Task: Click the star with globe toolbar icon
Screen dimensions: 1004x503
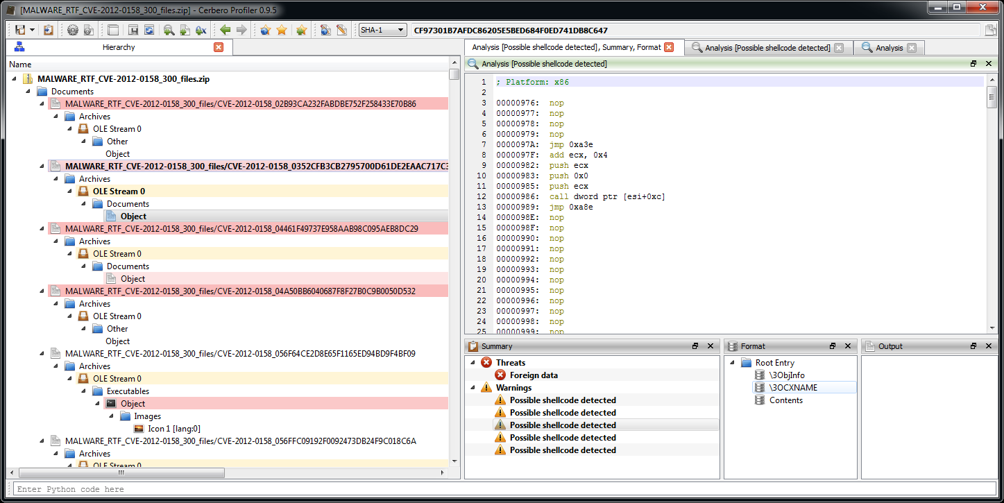Action: click(265, 30)
